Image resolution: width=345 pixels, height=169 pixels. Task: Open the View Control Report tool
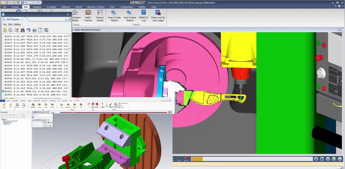point(130,16)
